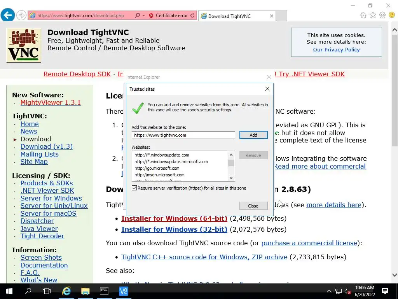
Task: Click the Websites list scroll down arrow
Action: tap(231, 178)
